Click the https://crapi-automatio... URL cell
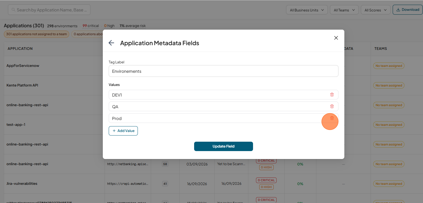Image resolution: width=423 pixels, height=203 pixels. tap(128, 184)
